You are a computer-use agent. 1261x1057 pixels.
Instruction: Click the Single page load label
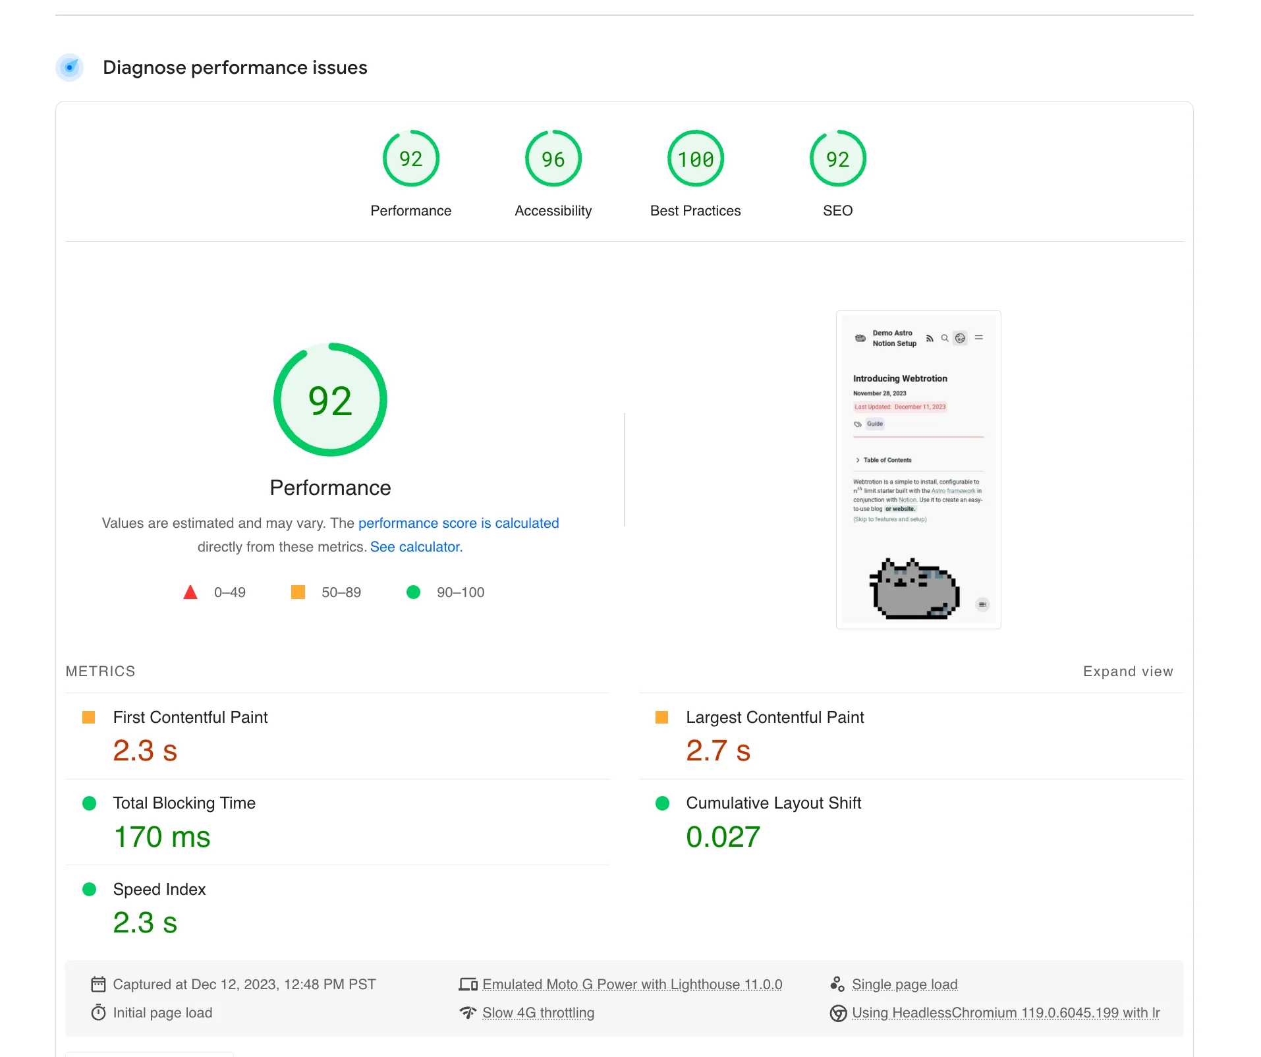click(905, 985)
